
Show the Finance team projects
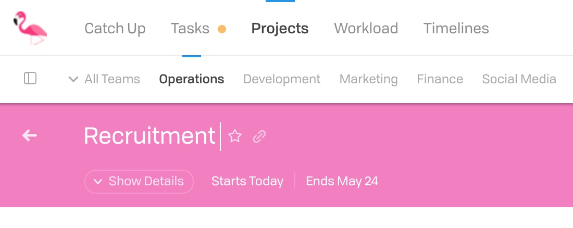coord(440,79)
